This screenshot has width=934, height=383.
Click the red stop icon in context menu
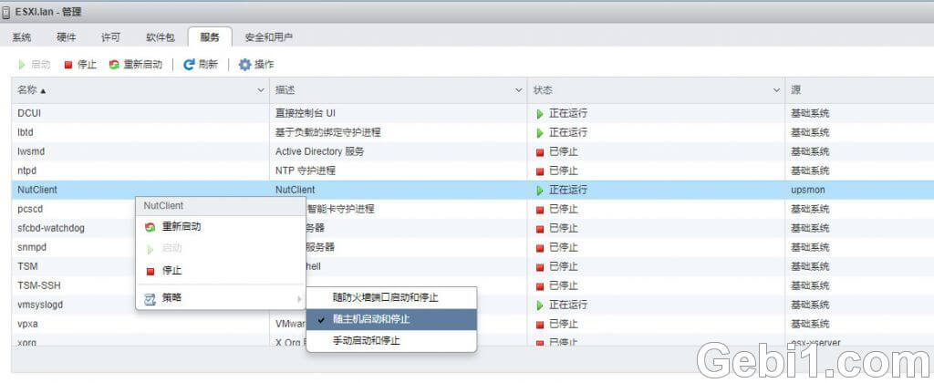click(150, 271)
